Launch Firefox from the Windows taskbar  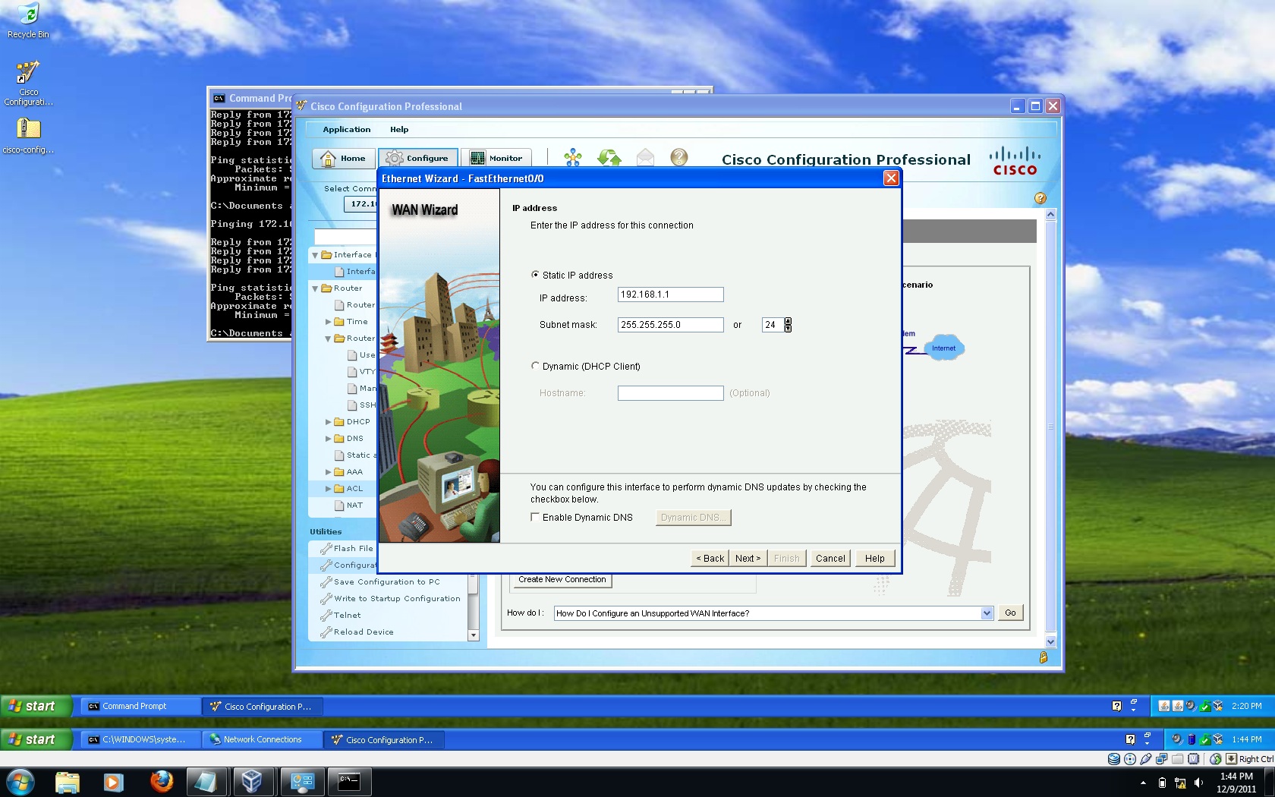pos(161,781)
